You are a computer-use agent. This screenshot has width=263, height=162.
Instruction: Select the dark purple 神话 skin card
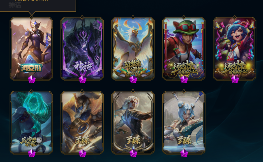pyautogui.click(x=82, y=49)
